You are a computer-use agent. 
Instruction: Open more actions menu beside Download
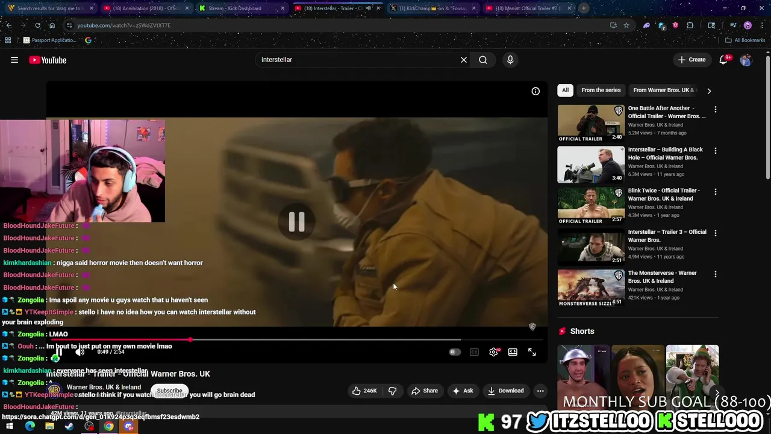point(540,391)
